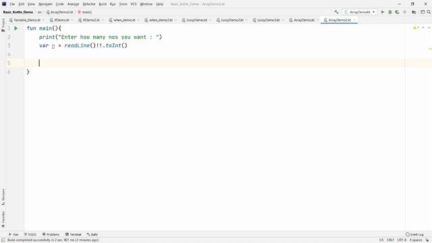Switch to the IfDemo.kt tab

pos(61,20)
